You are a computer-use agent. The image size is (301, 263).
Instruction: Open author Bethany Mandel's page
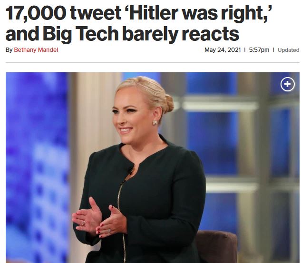click(x=36, y=50)
